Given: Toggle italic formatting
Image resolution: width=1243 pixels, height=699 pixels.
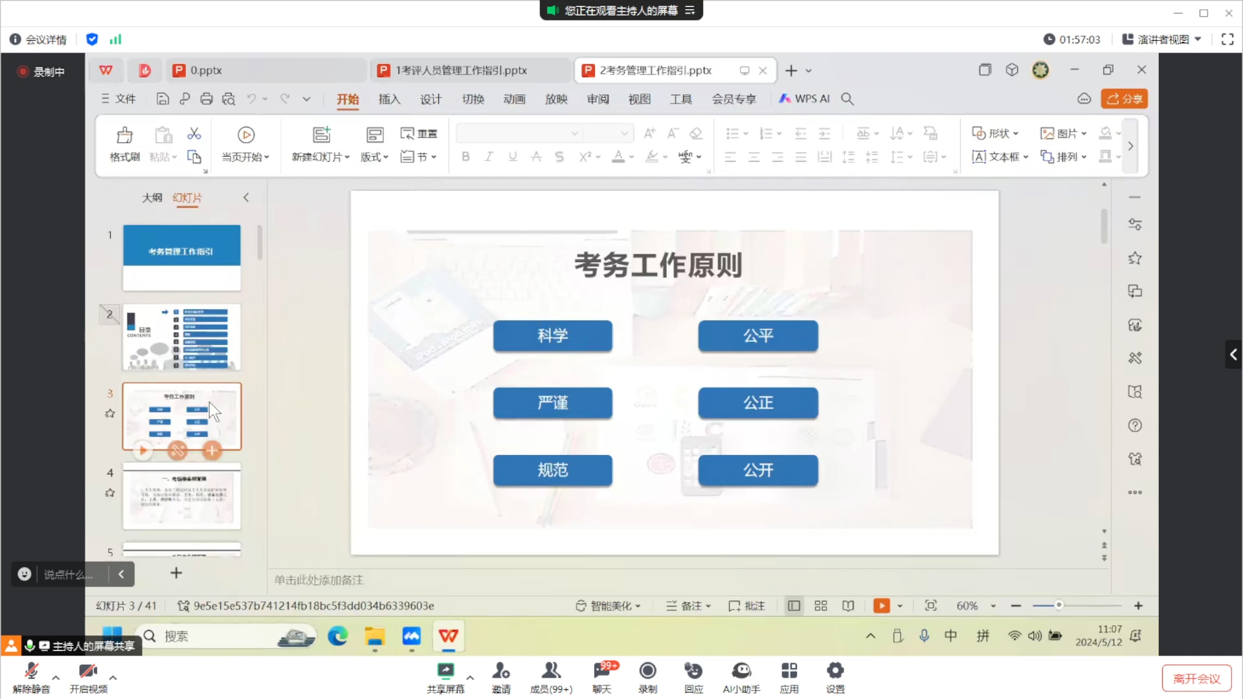Looking at the screenshot, I should coord(489,157).
